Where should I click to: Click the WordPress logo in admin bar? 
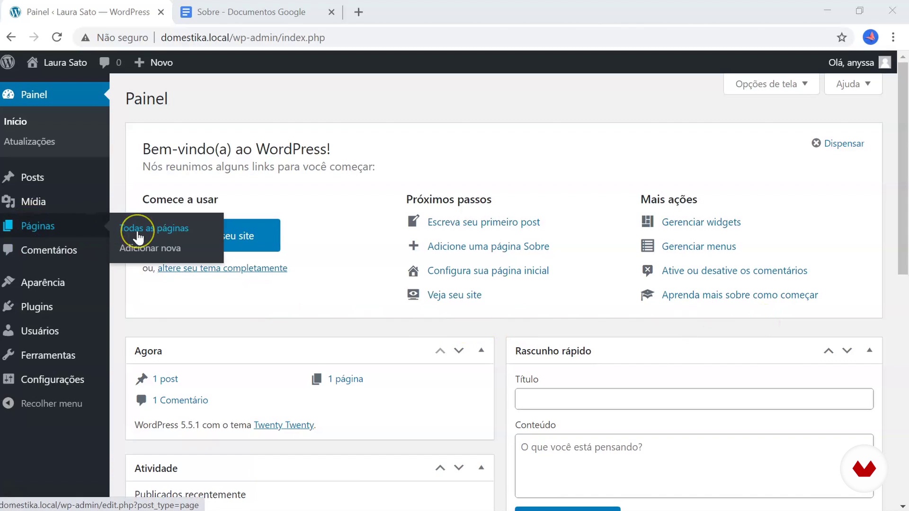[x=8, y=62]
